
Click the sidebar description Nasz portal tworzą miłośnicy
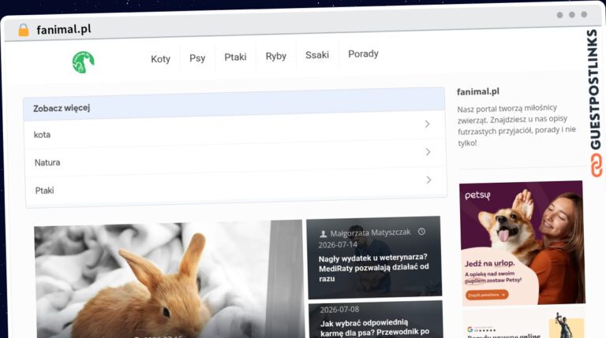tap(516, 125)
